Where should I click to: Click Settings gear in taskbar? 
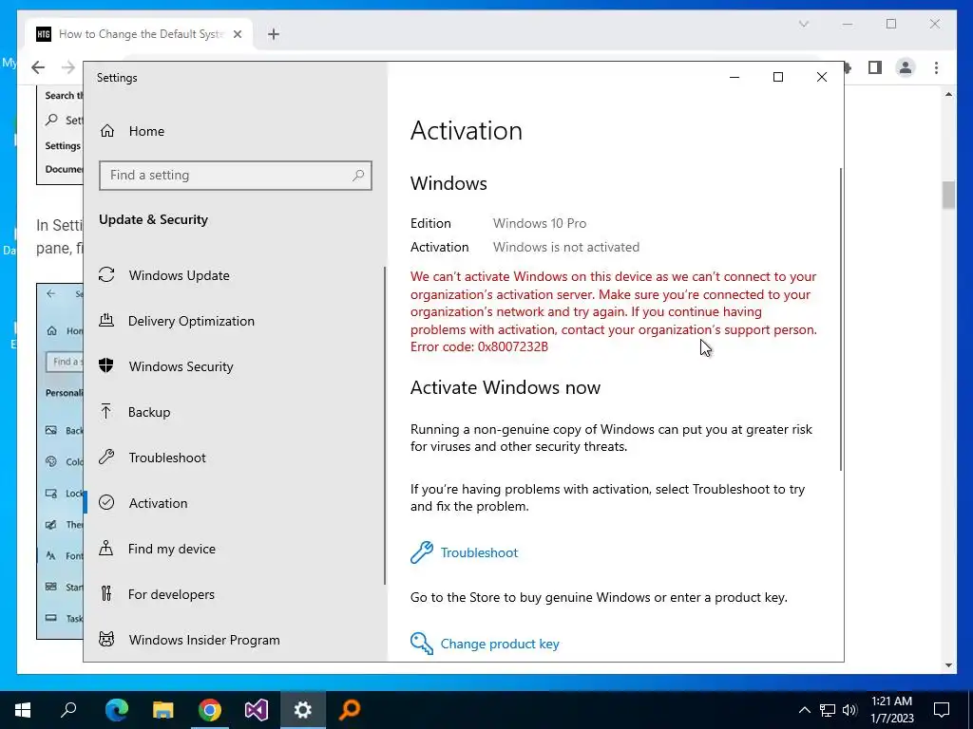tap(303, 710)
